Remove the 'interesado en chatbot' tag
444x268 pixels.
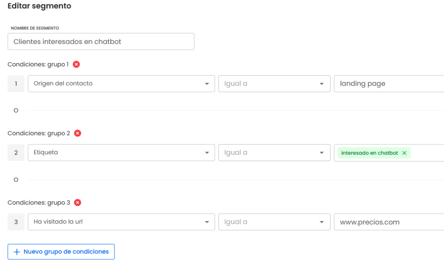click(x=404, y=153)
